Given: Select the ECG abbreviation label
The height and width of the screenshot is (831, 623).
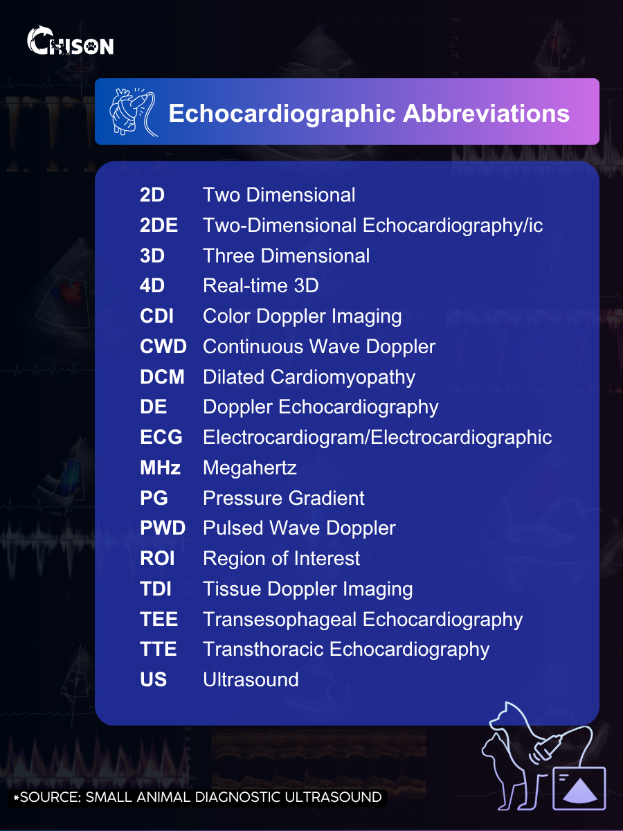Looking at the screenshot, I should (161, 438).
